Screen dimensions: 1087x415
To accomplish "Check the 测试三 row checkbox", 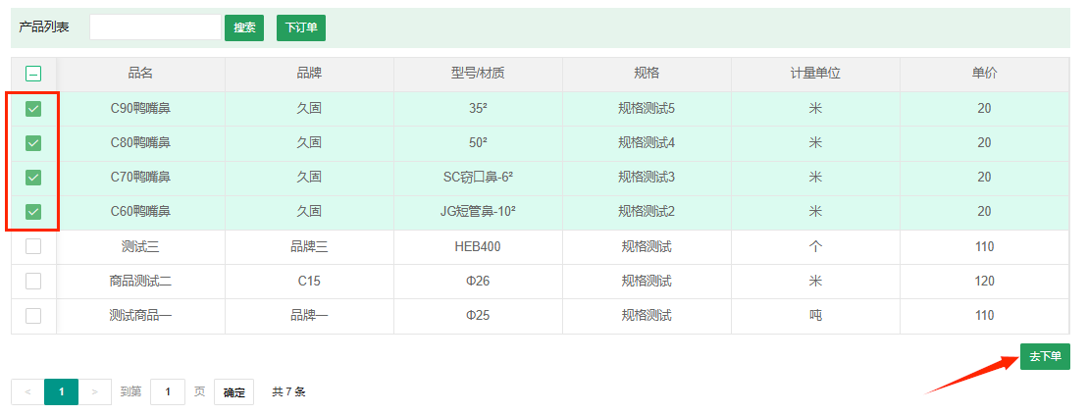I will 33,246.
